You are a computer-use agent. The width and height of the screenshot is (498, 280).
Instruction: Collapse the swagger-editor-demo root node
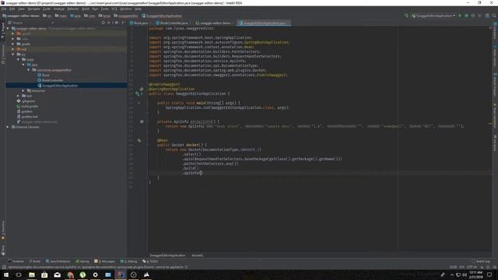[x=8, y=28]
